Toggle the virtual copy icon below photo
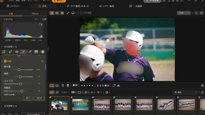The width and height of the screenshot is (205, 115). click(x=68, y=86)
